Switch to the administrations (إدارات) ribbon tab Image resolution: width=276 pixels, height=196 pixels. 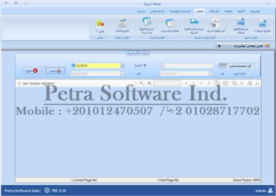(x=141, y=11)
